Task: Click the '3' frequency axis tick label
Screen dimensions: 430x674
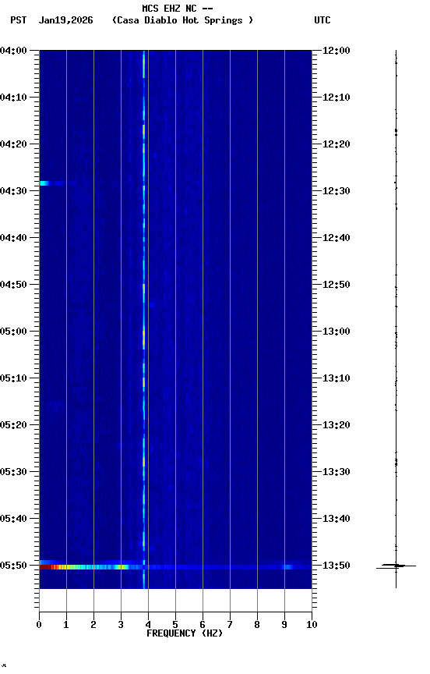Action: [121, 625]
